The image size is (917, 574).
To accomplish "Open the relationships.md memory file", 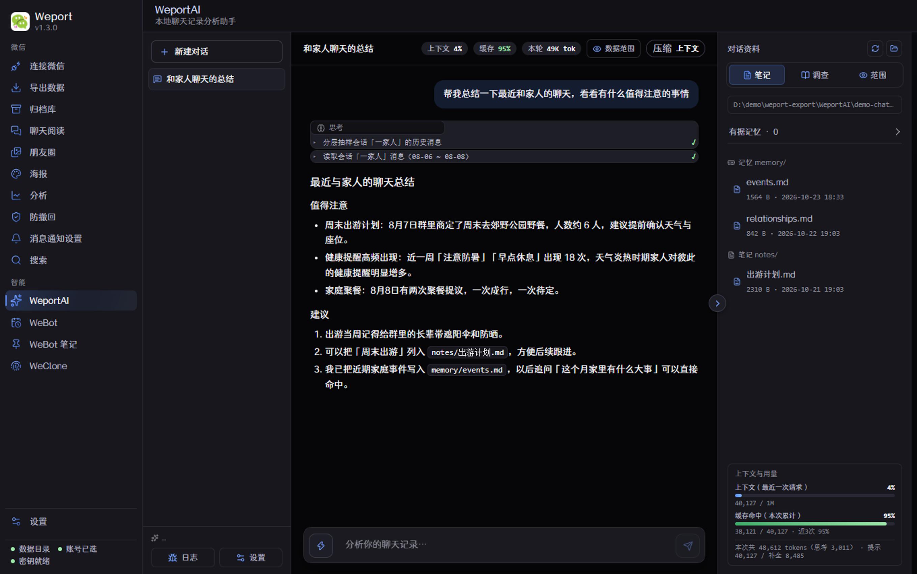I will (815, 225).
